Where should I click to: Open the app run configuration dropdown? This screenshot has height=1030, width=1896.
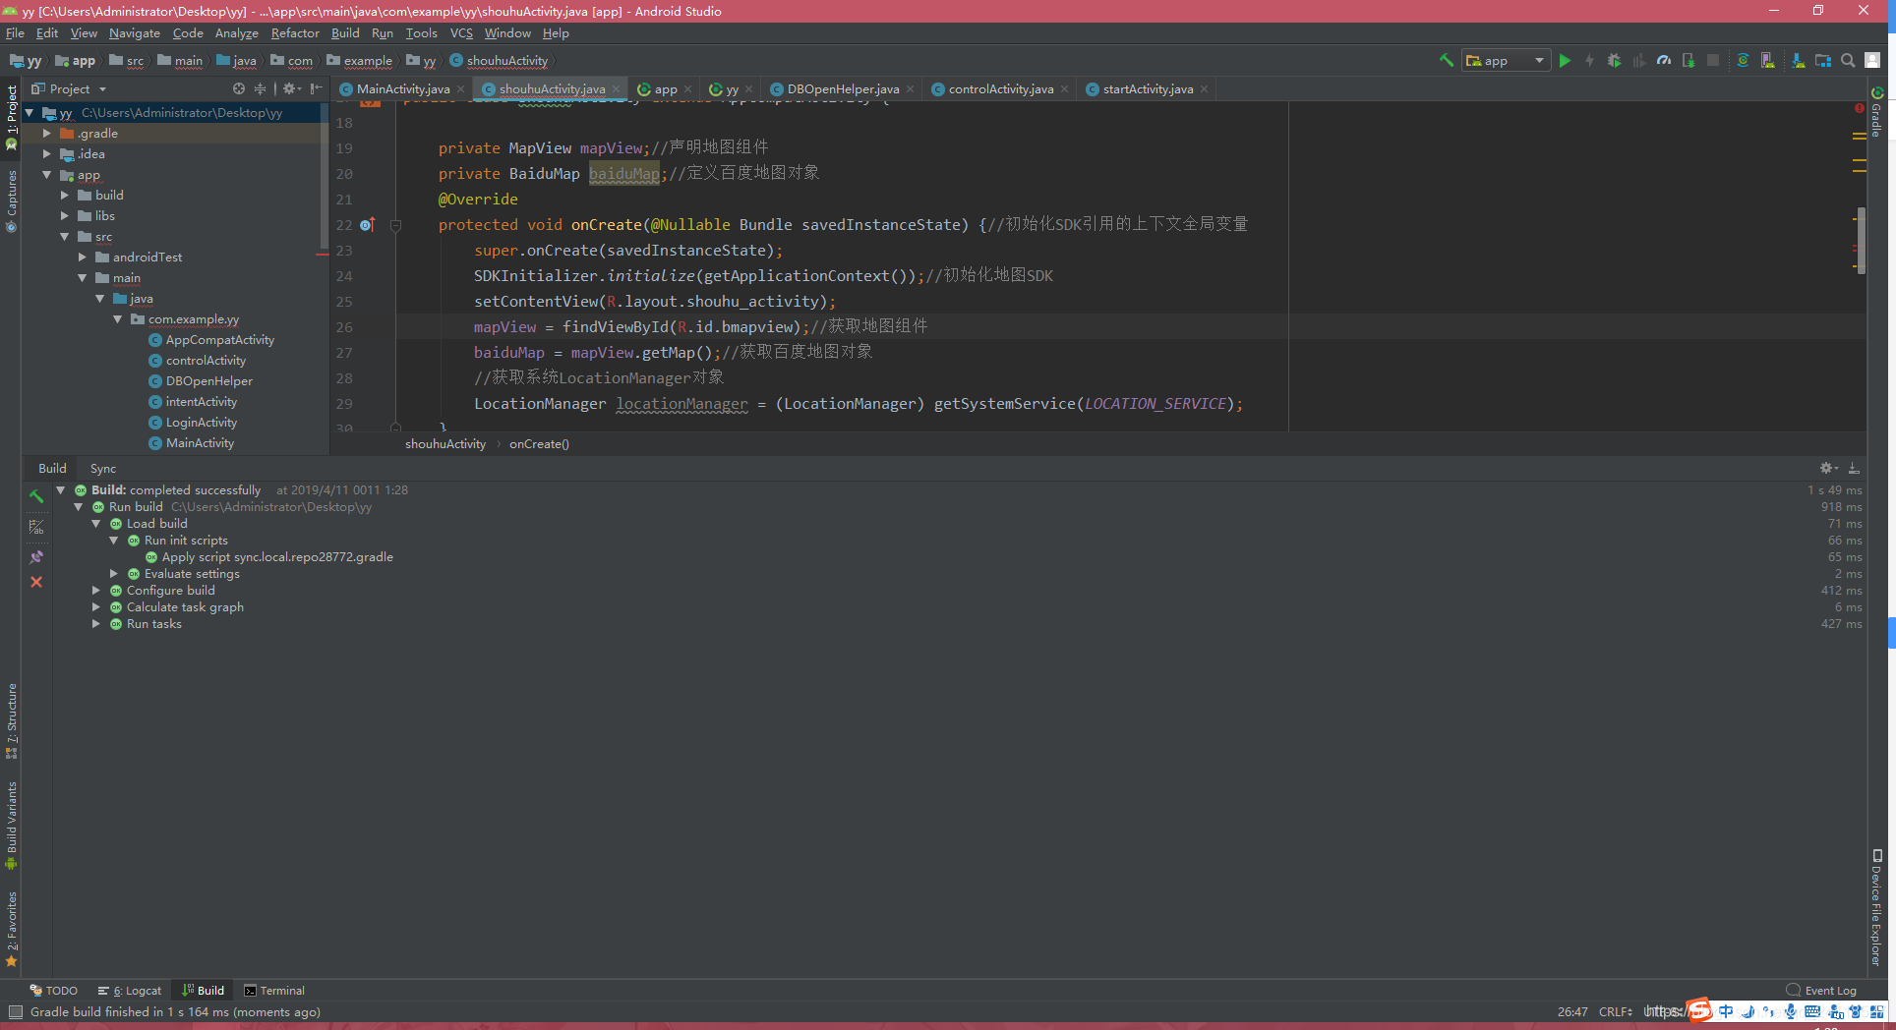[1506, 60]
